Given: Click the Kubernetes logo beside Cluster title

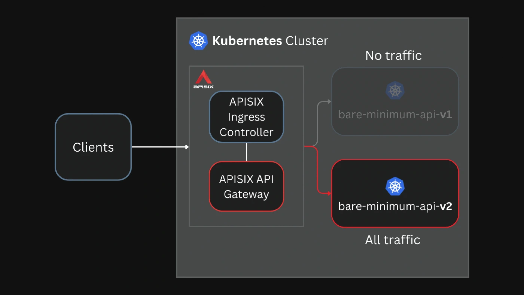Looking at the screenshot, I should pyautogui.click(x=198, y=40).
